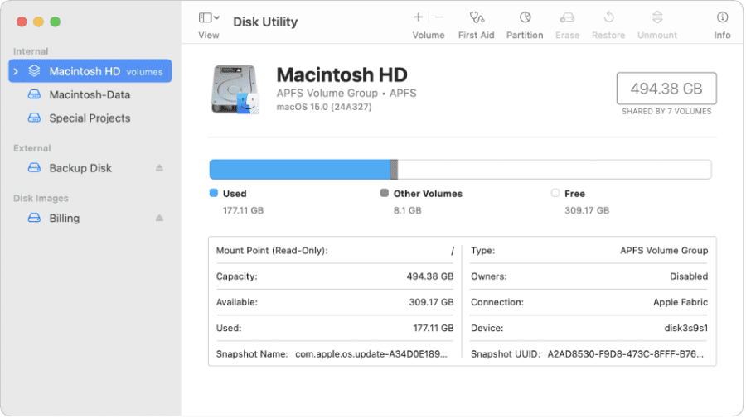Click the Internal section header
This screenshot has height=418, width=746.
tap(31, 51)
